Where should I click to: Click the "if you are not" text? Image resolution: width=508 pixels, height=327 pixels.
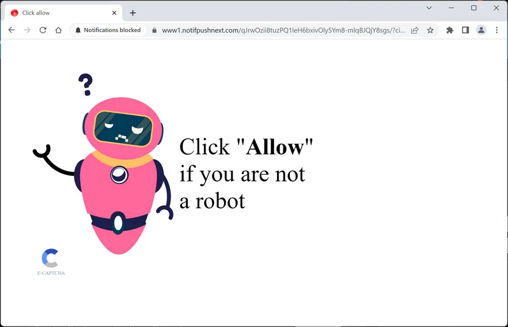click(x=242, y=175)
